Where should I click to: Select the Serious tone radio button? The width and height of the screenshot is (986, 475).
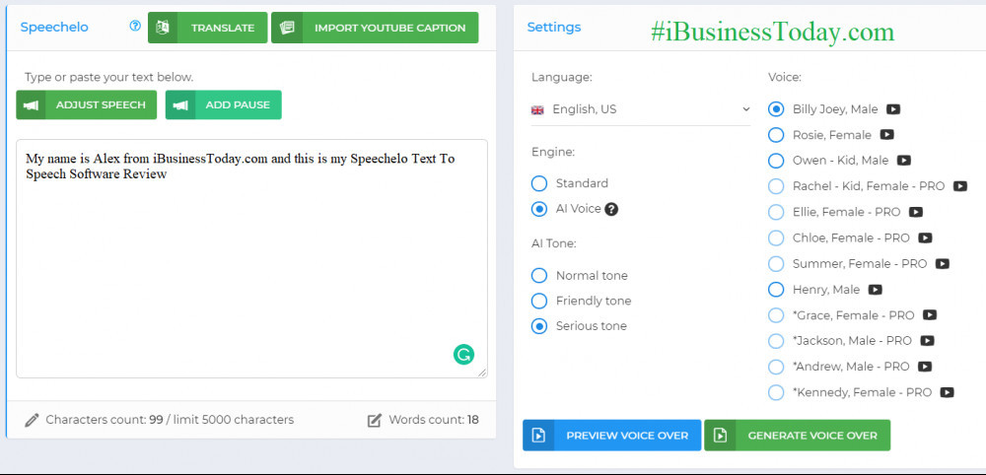[x=539, y=326]
